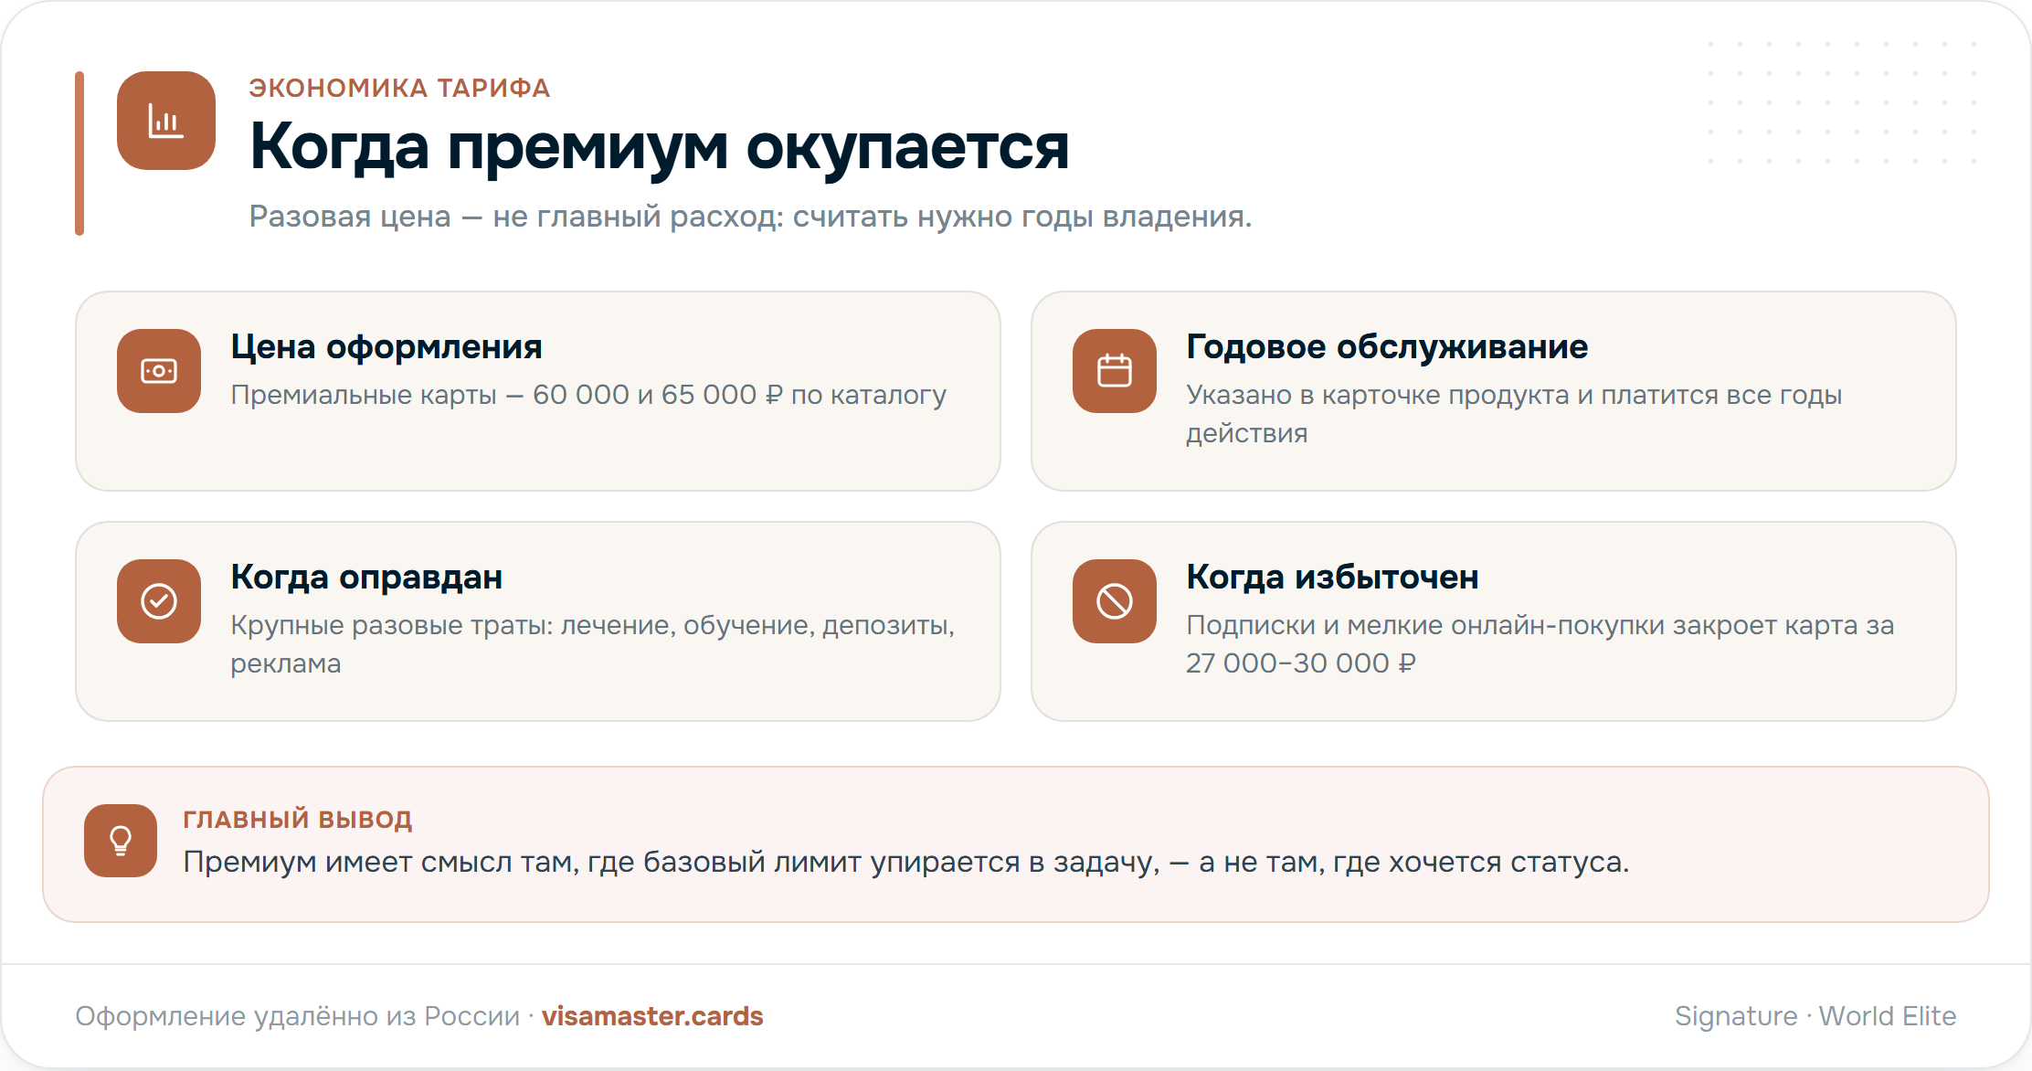Click the ГЛАВНЫЙ ВЫВОД label
Viewport: 2032px width, 1071px height.
[x=298, y=819]
